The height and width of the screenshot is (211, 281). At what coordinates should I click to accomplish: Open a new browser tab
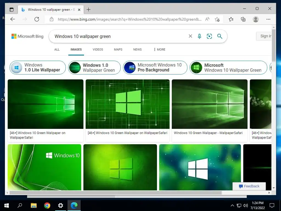(88, 10)
